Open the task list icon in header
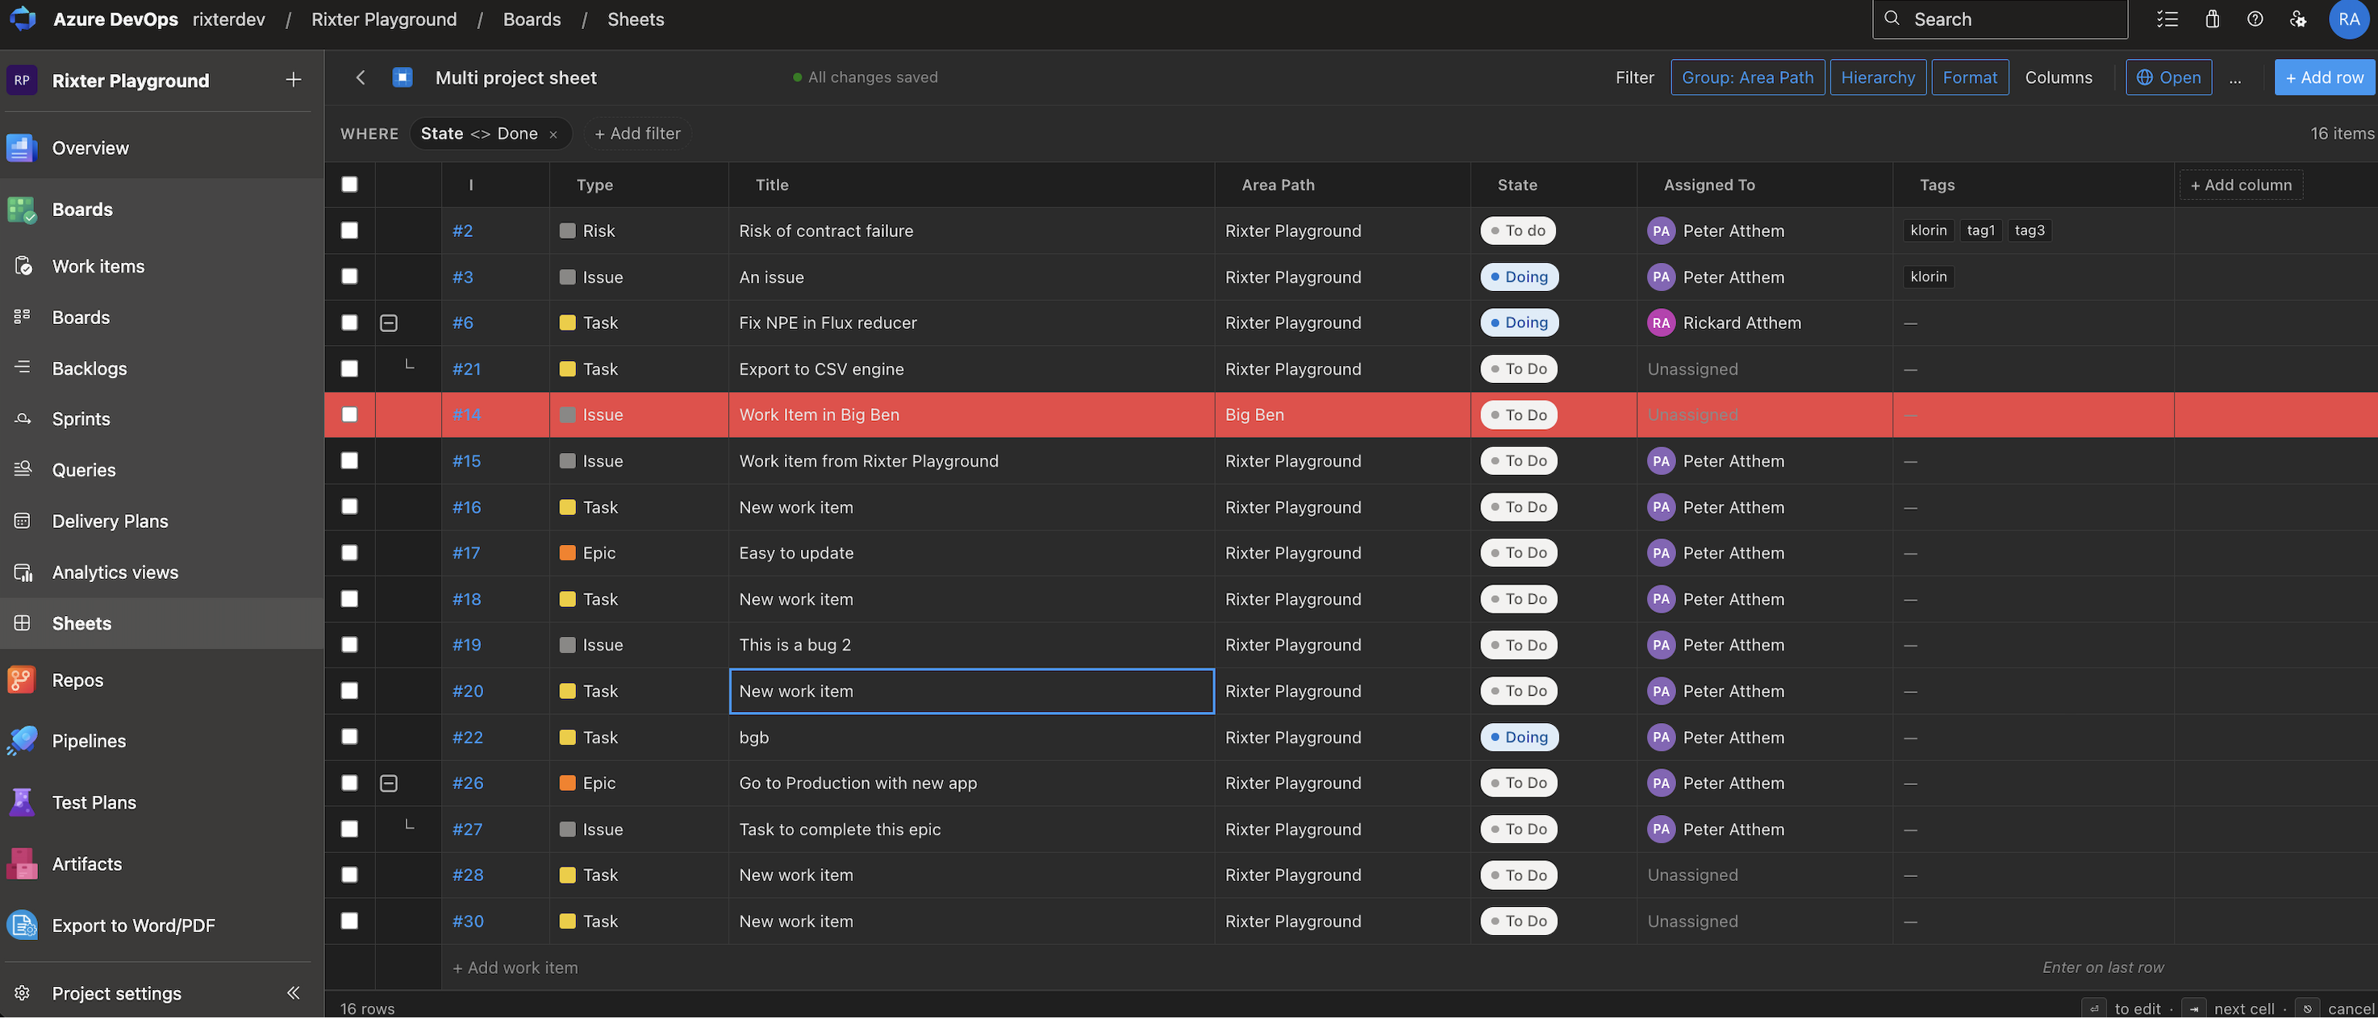 [2167, 19]
